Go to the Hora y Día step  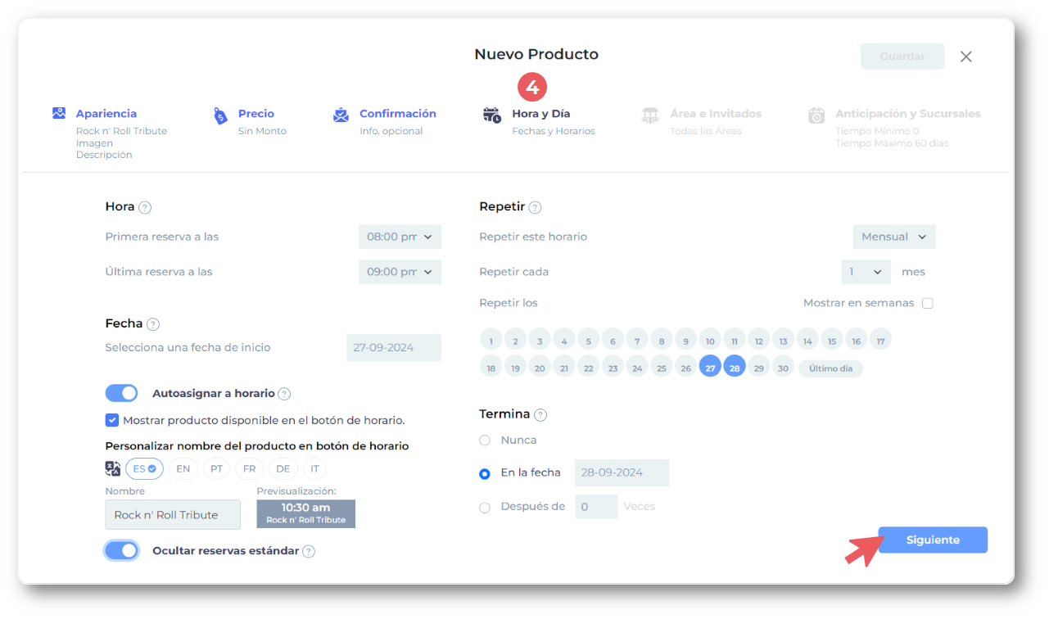coord(541,114)
